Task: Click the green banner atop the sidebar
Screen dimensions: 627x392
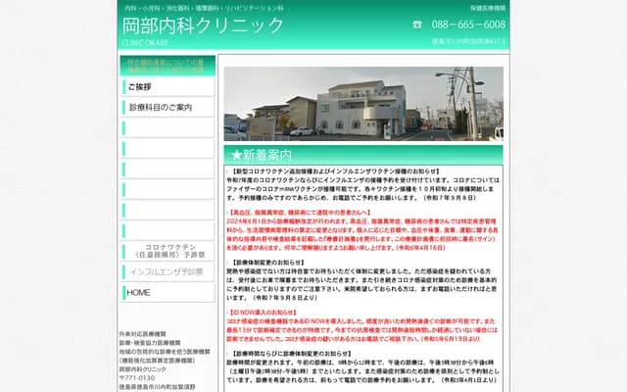Action: (168, 66)
